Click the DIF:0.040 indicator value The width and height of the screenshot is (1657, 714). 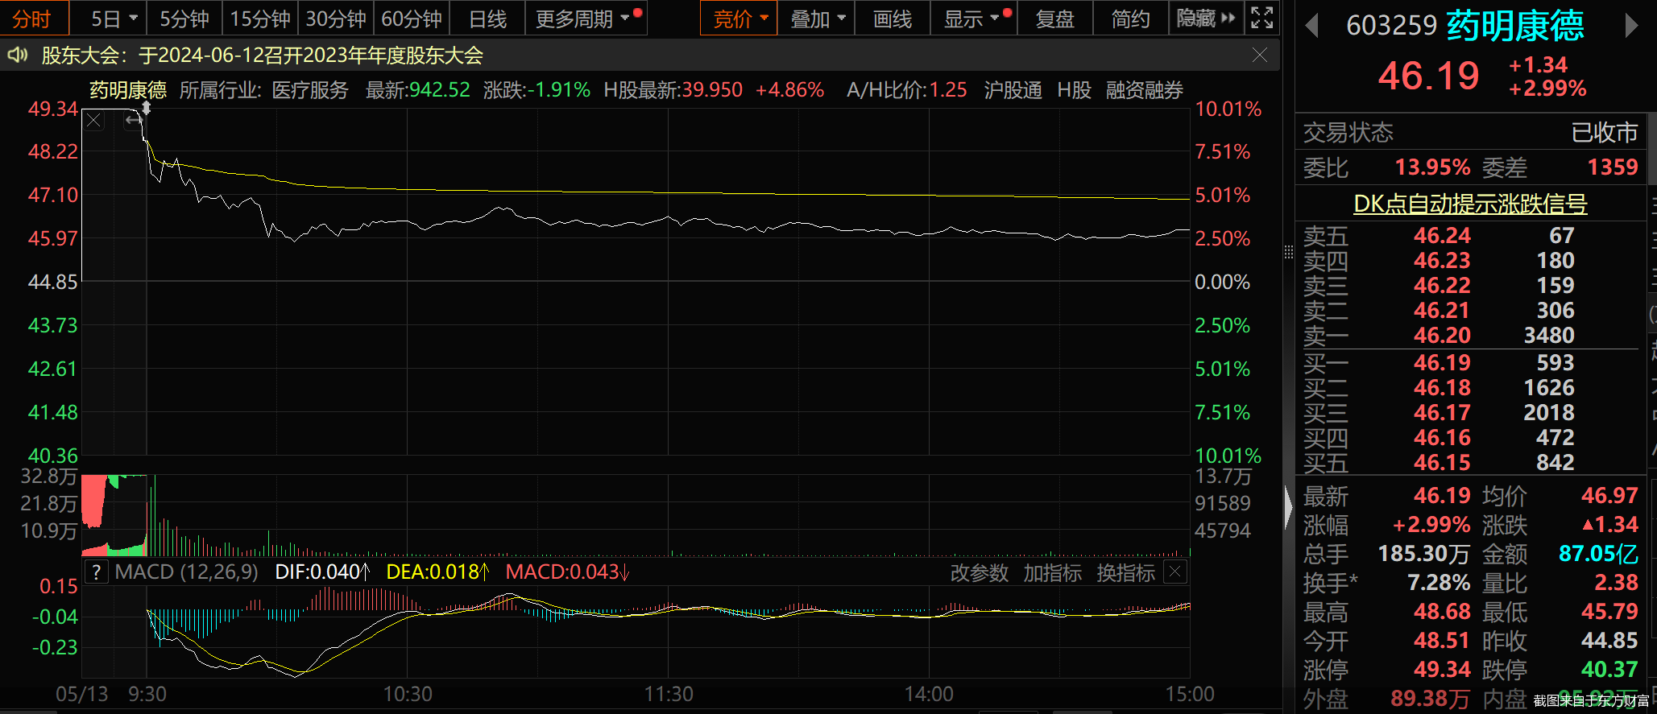(322, 572)
